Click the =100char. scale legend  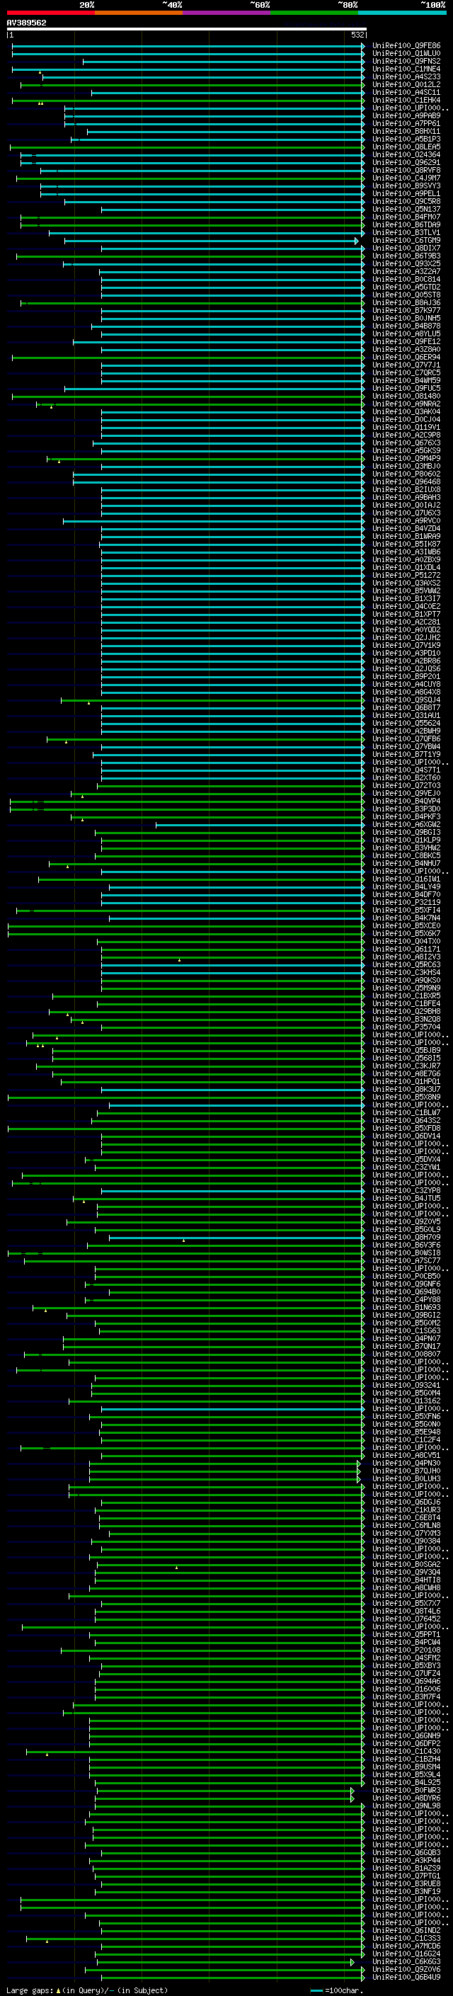tap(337, 1990)
